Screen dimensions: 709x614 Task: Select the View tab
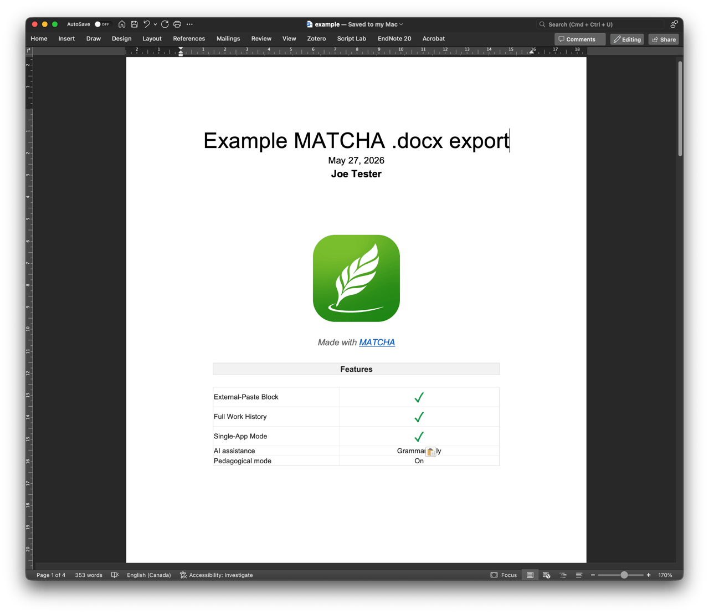289,39
